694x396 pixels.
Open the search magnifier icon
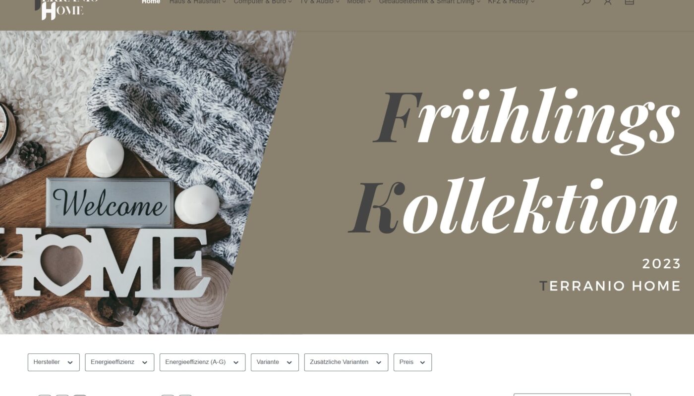pos(586,1)
